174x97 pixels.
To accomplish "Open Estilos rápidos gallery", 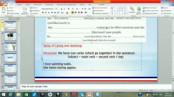I will pos(139,11).
